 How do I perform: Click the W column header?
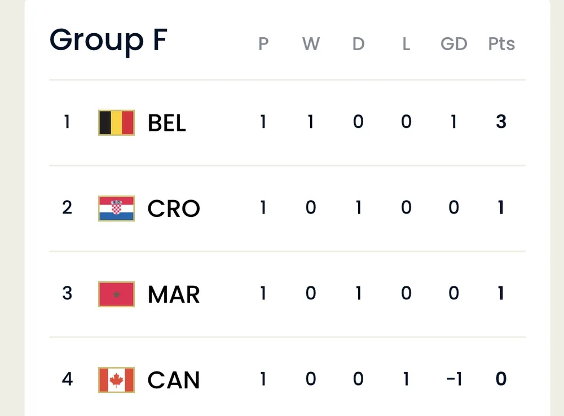coord(311,44)
